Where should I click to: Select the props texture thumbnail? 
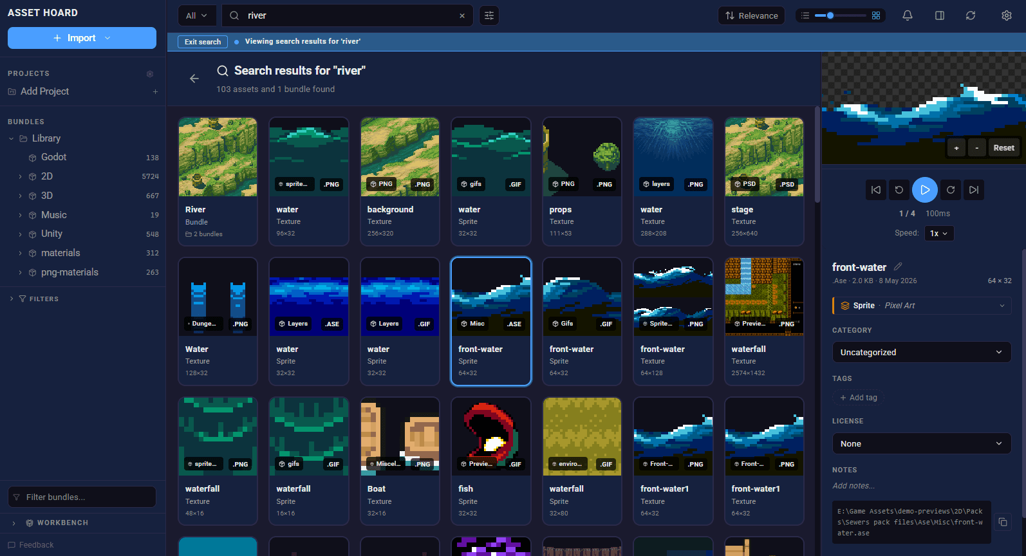[582, 156]
